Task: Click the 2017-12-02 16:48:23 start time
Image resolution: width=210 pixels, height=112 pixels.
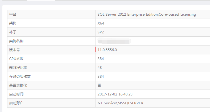Action: point(115,94)
